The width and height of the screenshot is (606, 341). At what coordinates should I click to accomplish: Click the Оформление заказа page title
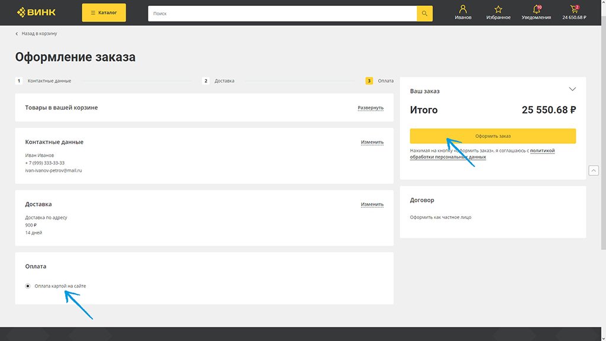(x=75, y=57)
